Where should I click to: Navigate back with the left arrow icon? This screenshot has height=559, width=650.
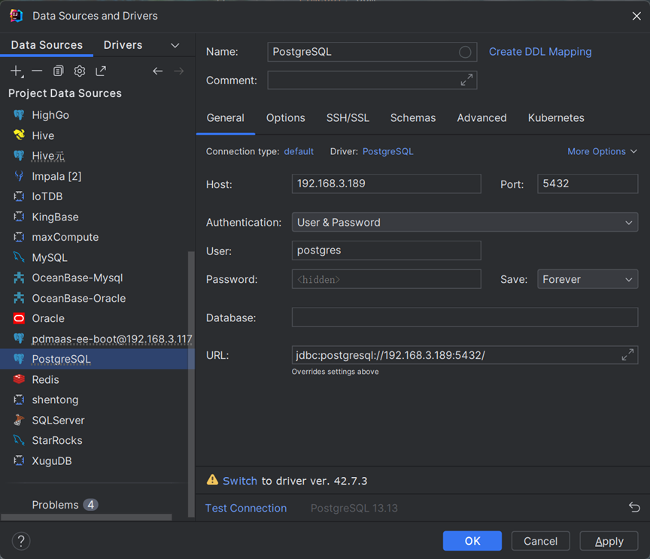pyautogui.click(x=157, y=71)
